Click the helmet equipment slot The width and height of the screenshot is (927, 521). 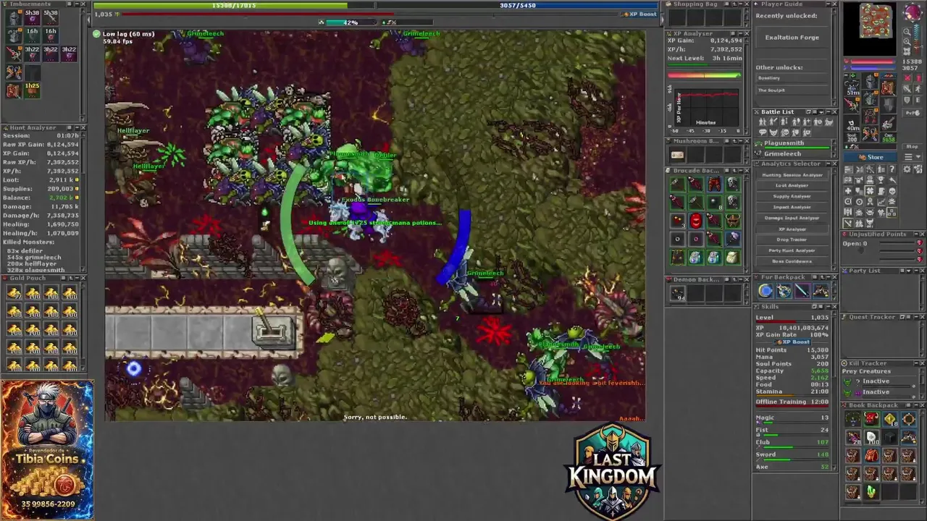870,81
